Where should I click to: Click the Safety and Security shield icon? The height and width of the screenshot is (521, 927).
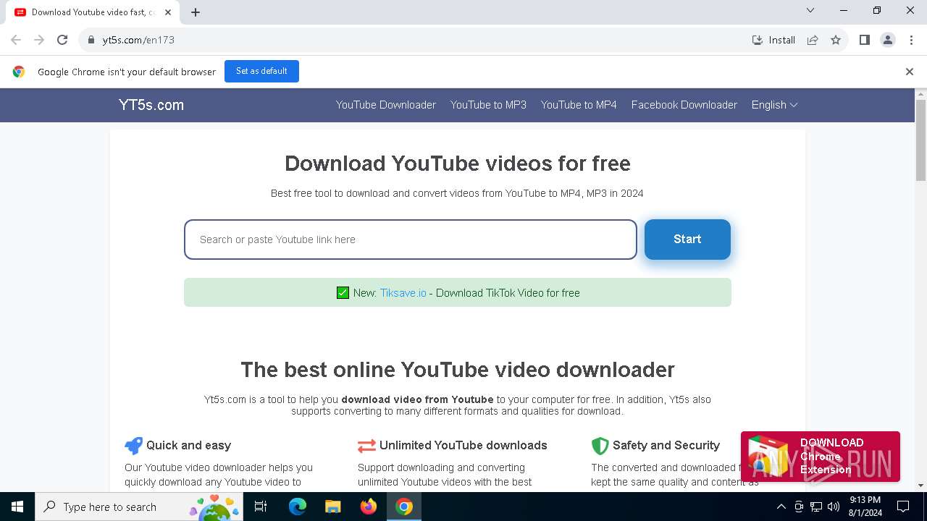[600, 445]
